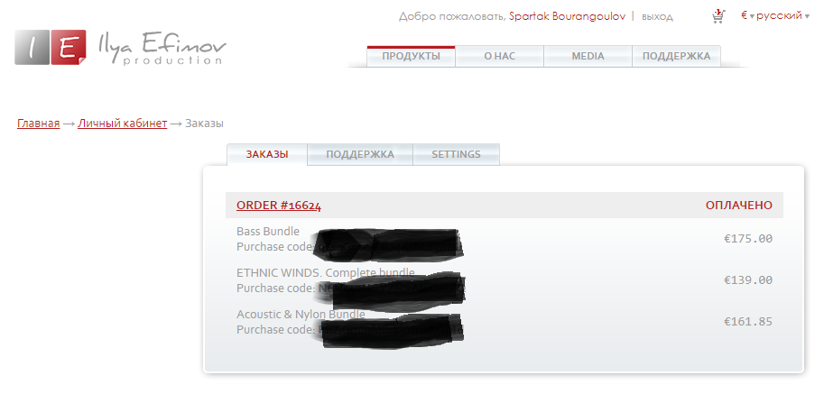
Task: Open the shopping cart icon
Action: [x=718, y=16]
